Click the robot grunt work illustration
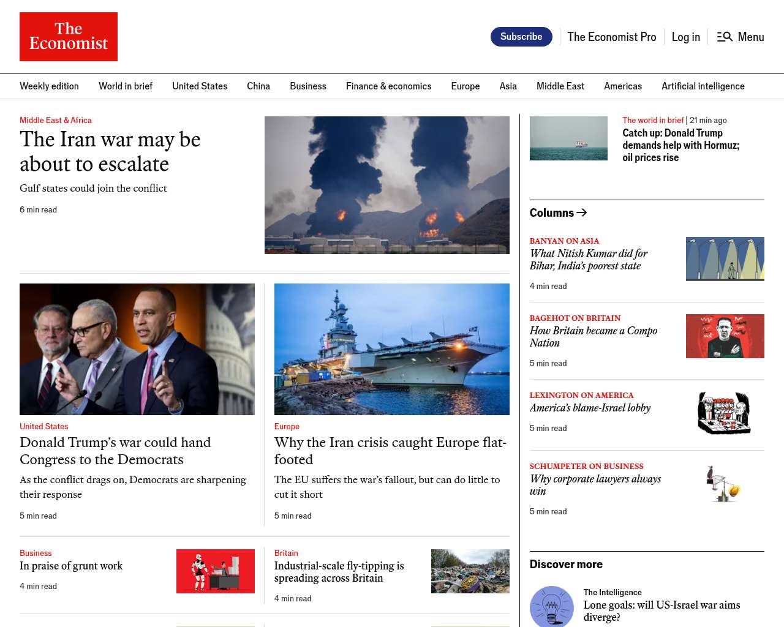784x627 pixels. [x=215, y=571]
